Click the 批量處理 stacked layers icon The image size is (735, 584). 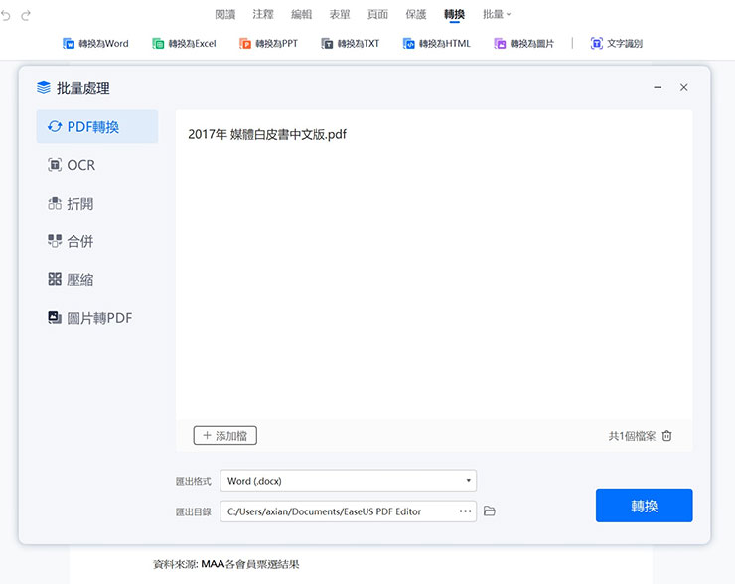[x=44, y=87]
